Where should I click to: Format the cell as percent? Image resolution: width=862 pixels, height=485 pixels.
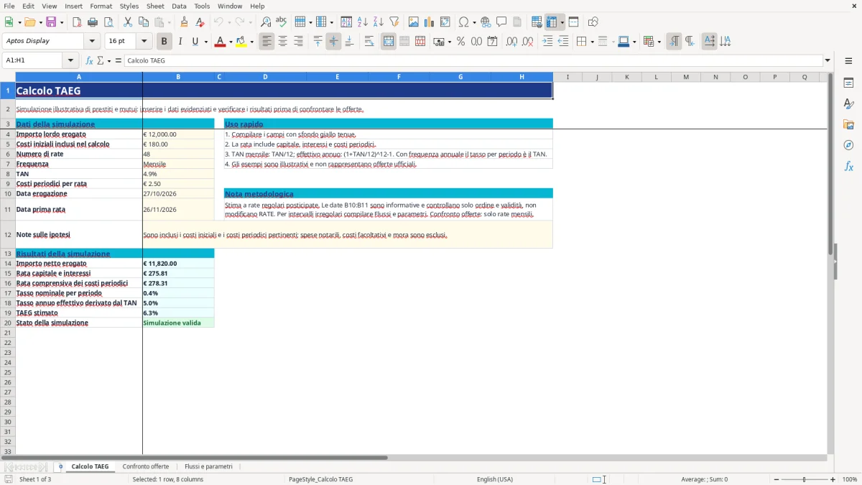pyautogui.click(x=460, y=42)
